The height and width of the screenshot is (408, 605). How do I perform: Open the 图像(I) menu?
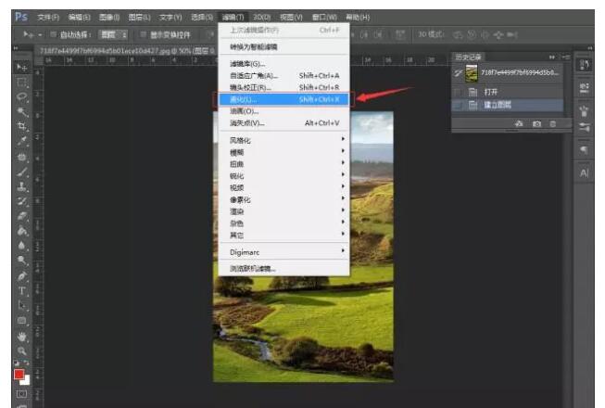pyautogui.click(x=109, y=18)
